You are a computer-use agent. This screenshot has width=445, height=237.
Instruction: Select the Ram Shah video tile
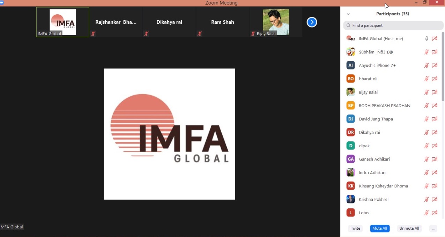tap(223, 22)
